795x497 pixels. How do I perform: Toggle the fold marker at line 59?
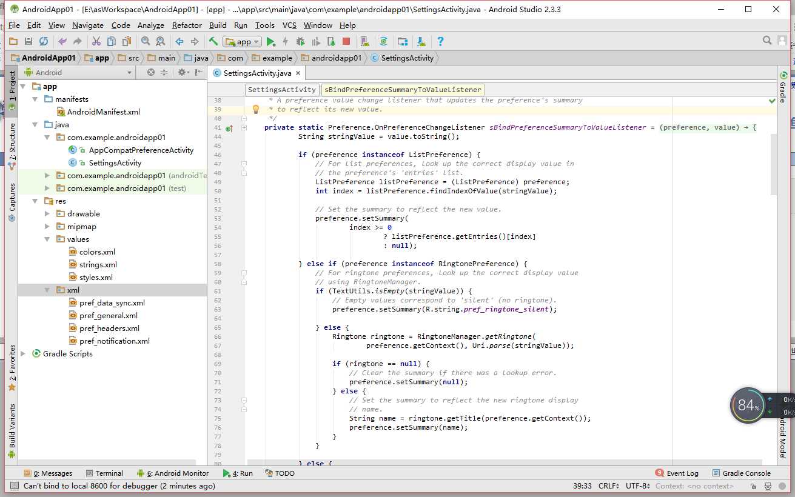pyautogui.click(x=244, y=273)
